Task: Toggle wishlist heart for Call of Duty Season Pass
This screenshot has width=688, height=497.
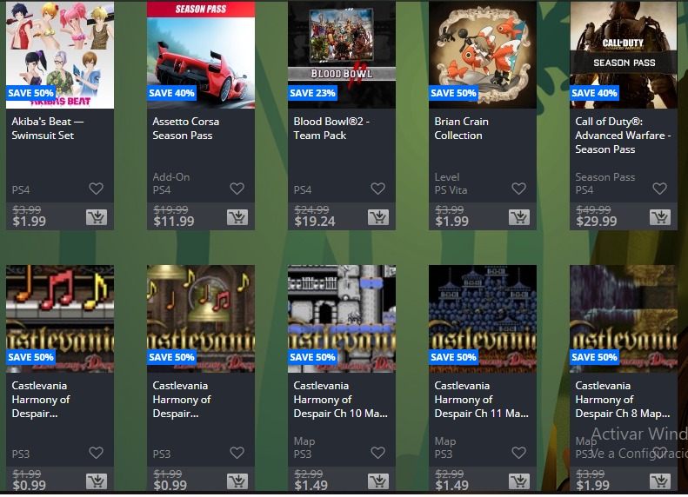Action: click(659, 189)
